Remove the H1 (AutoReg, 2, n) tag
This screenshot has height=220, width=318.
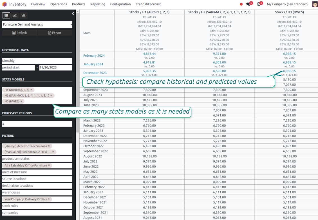coord(31,90)
